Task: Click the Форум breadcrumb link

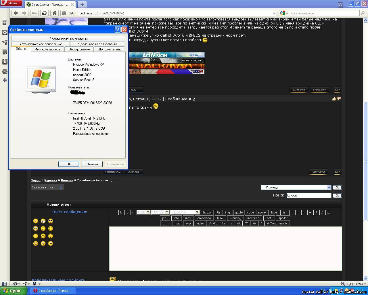Action: (x=36, y=180)
